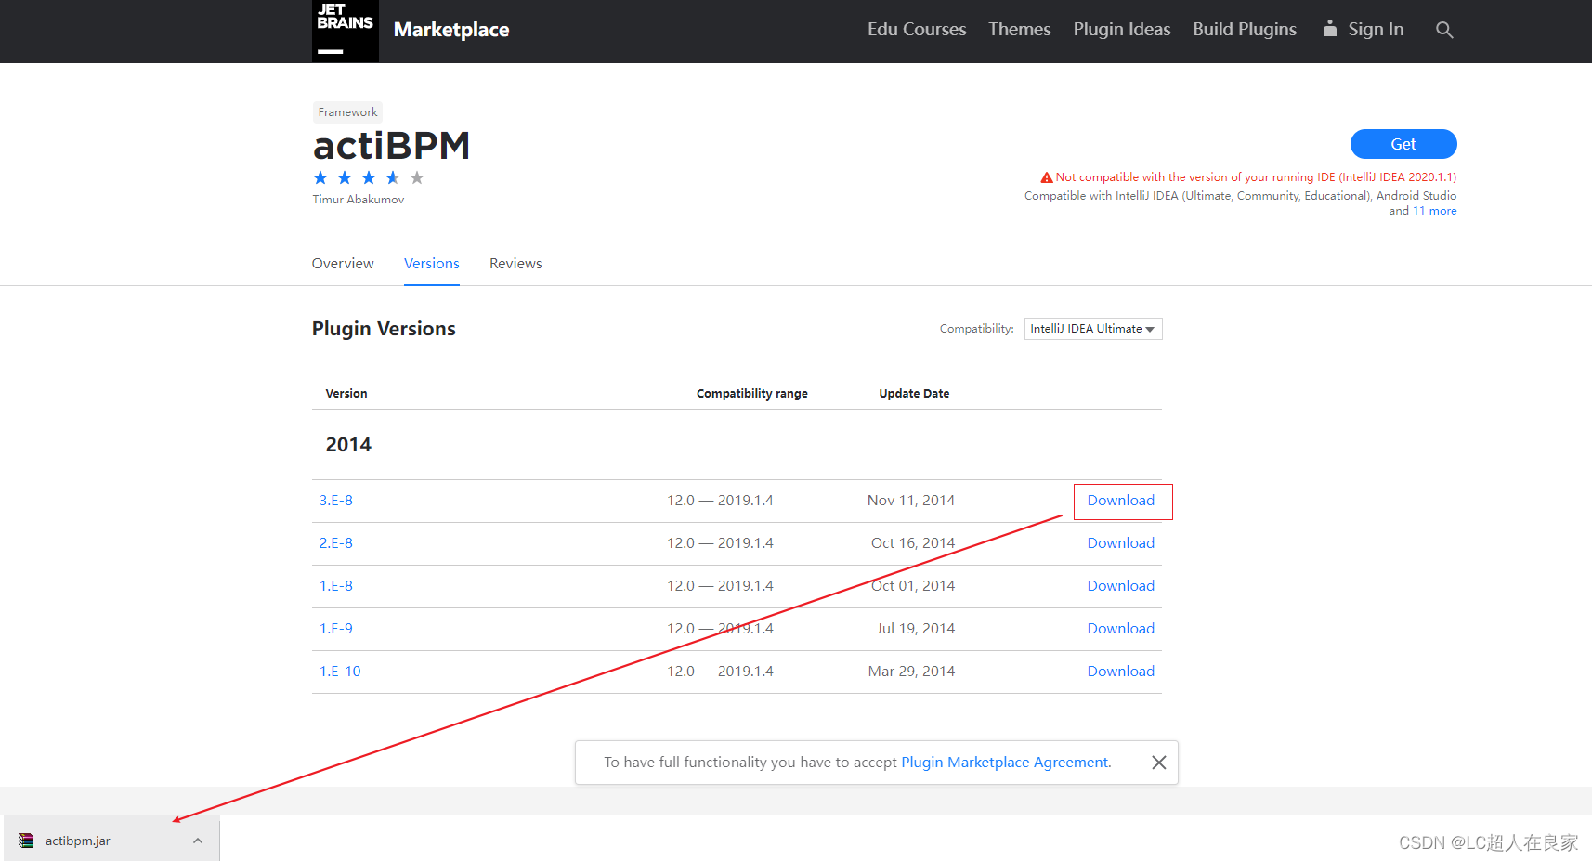Open version 2.E-8 details
1592x861 pixels.
(x=336, y=543)
